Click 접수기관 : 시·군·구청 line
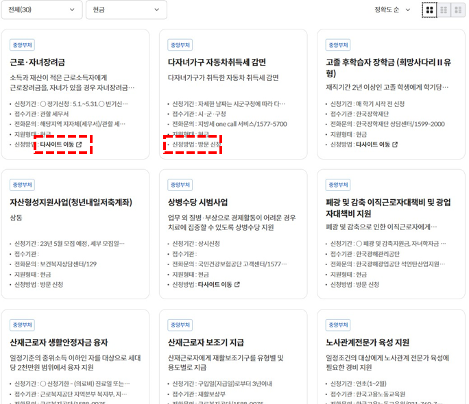 (200, 114)
